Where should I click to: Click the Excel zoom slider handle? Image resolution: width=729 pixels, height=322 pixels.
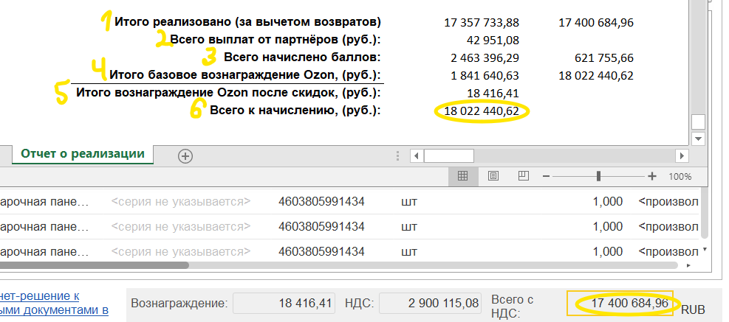tap(599, 176)
